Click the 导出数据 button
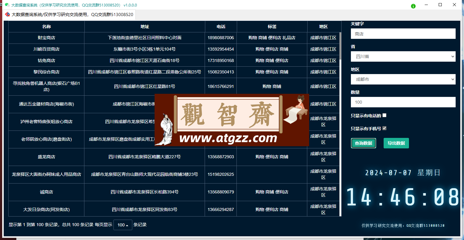This screenshot has height=240, width=464. [396, 143]
